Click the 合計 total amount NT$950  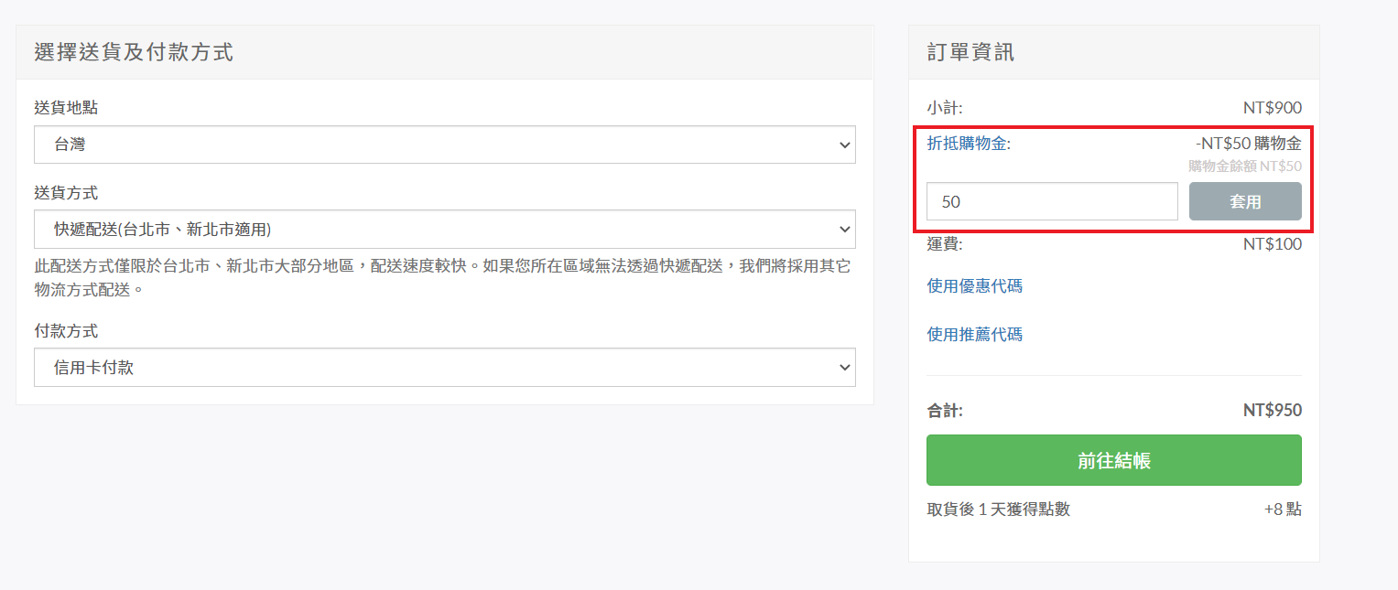pos(1272,411)
